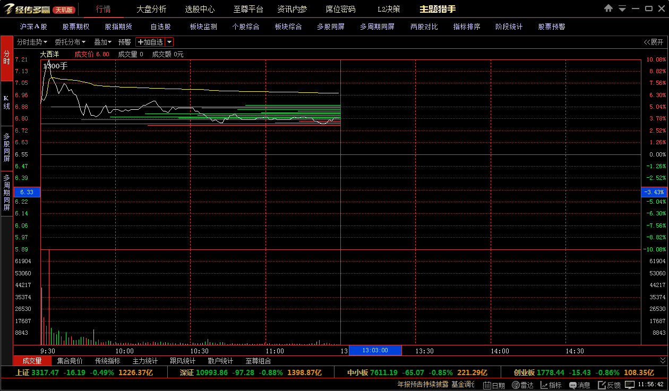
Task: Click the monitor screen icon beside the clock
Action: click(x=630, y=385)
